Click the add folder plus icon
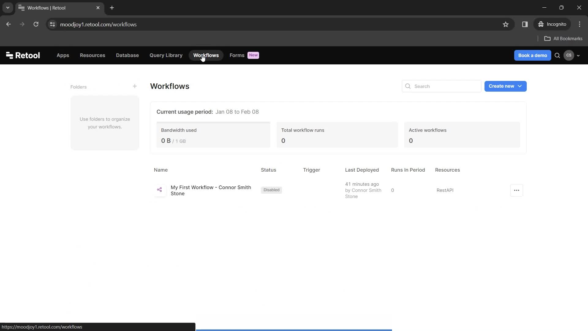This screenshot has width=588, height=331. tap(134, 86)
